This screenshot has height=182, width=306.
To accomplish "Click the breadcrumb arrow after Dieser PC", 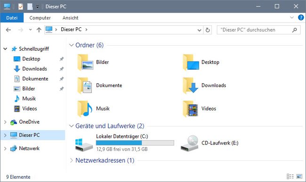I will (86, 30).
